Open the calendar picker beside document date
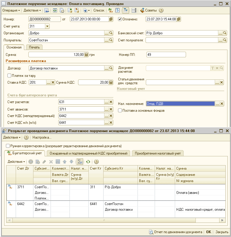231x237 pixels. pyautogui.click(x=111, y=19)
